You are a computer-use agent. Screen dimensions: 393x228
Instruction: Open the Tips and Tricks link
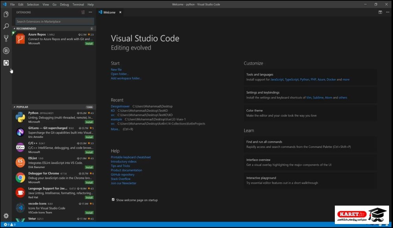121,166
